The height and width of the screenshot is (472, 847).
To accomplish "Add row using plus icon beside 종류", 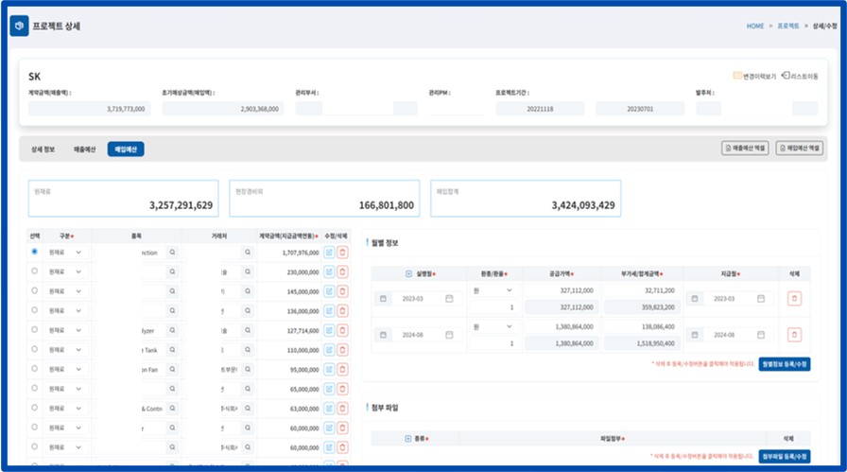I will [408, 439].
